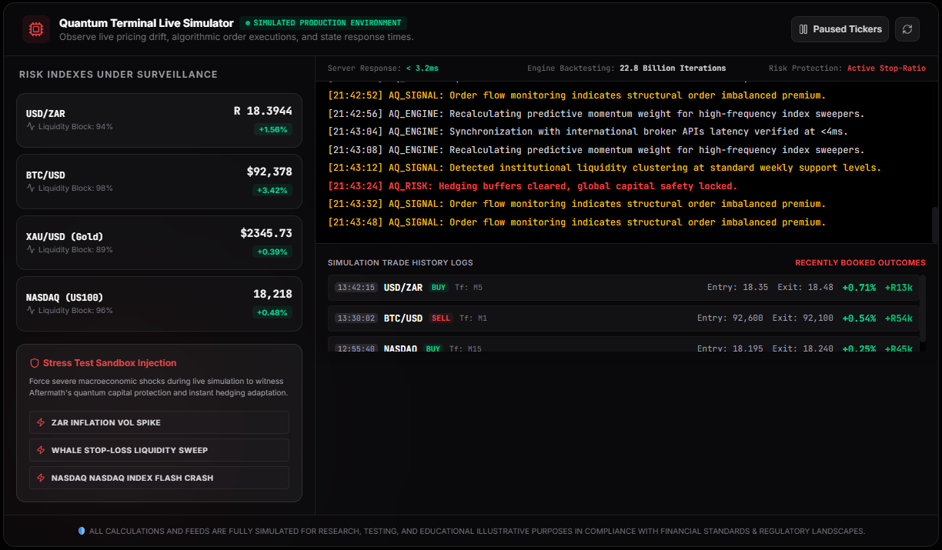Click the SELL tag on BTC/USD trade

pos(441,318)
